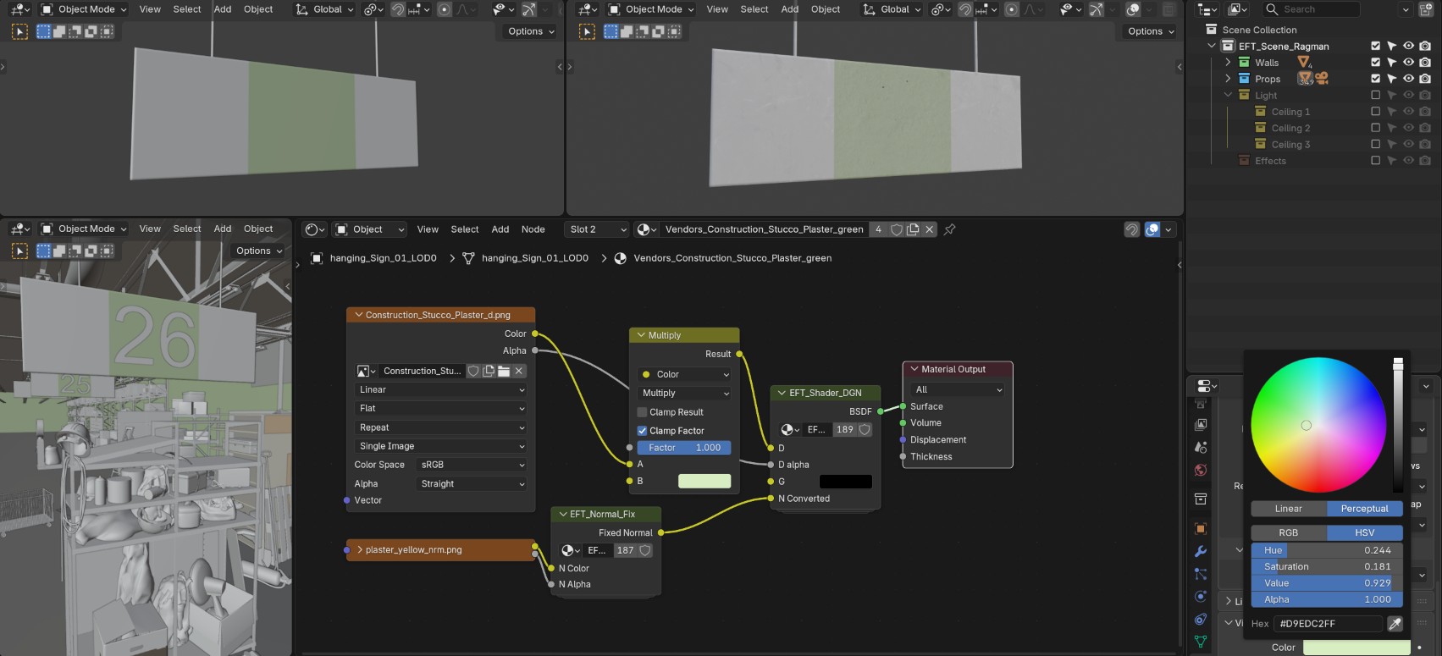This screenshot has height=656, width=1442.
Task: Include the Light collection checkbox
Action: point(1375,95)
